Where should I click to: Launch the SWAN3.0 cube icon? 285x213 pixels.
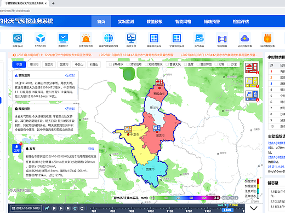tap(41, 38)
